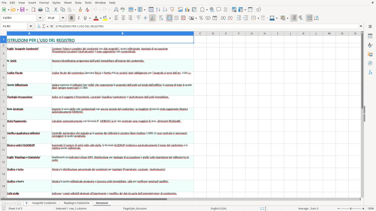Open the Name Box dropdown arrow

tap(31, 26)
